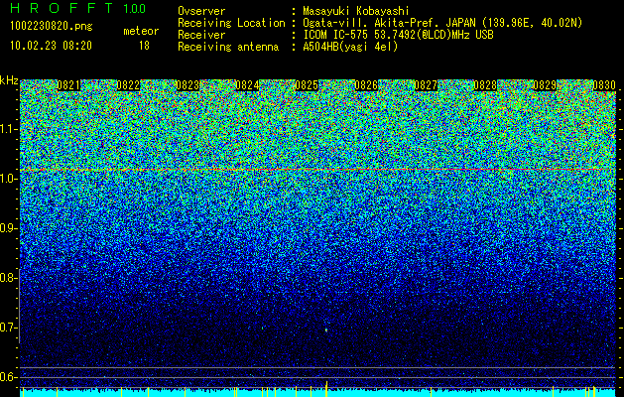
Task: Select the A504HB(yagi 4el) antenna text
Action: coord(350,47)
